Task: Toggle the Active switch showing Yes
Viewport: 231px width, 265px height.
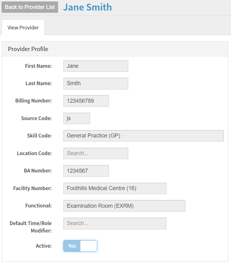Action: [80, 246]
